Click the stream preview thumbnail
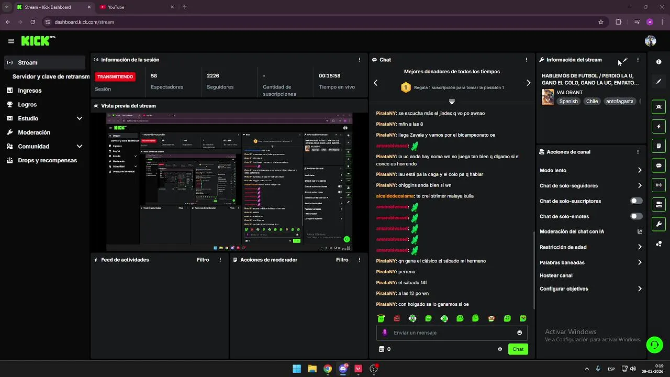The width and height of the screenshot is (670, 377). click(229, 182)
